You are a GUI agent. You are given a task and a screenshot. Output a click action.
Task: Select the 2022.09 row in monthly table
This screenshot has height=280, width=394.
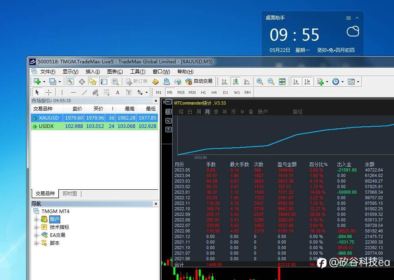tap(279, 215)
